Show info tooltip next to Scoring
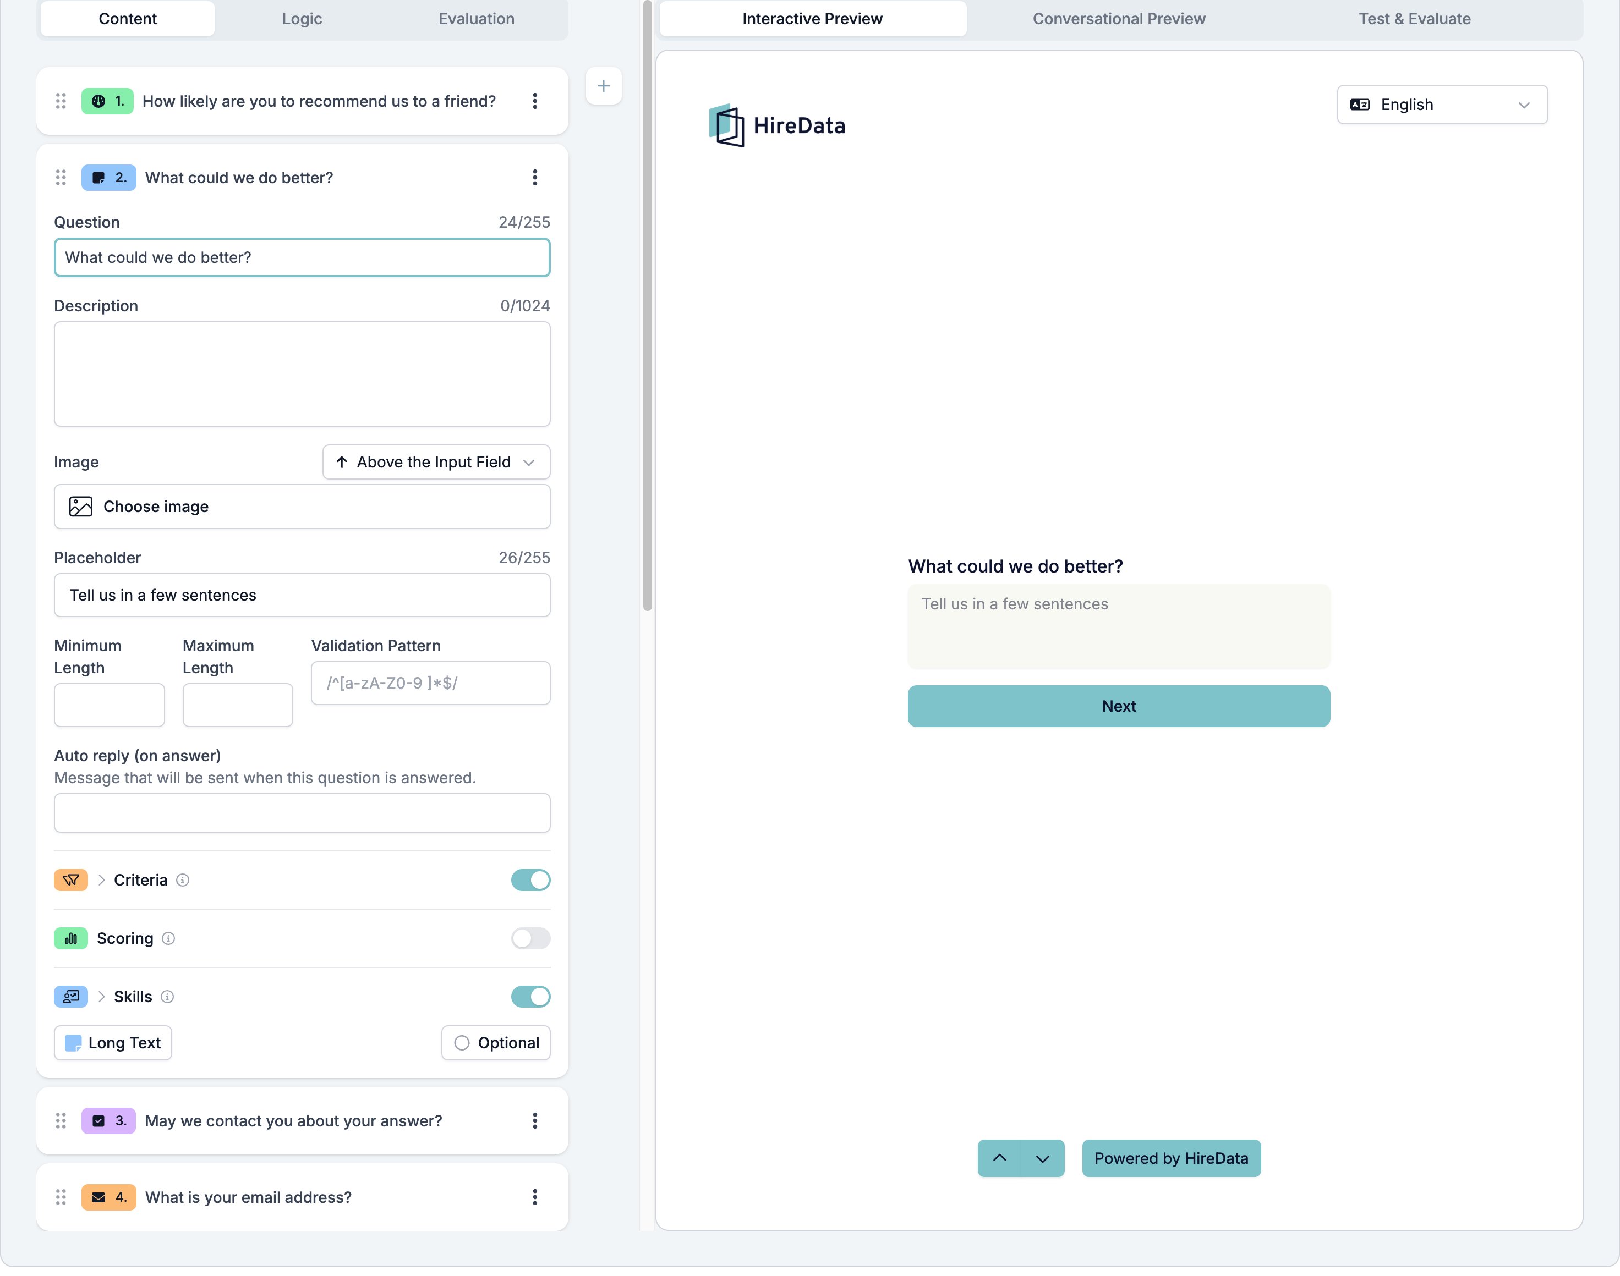Screen dimensions: 1620x1276 (168, 938)
